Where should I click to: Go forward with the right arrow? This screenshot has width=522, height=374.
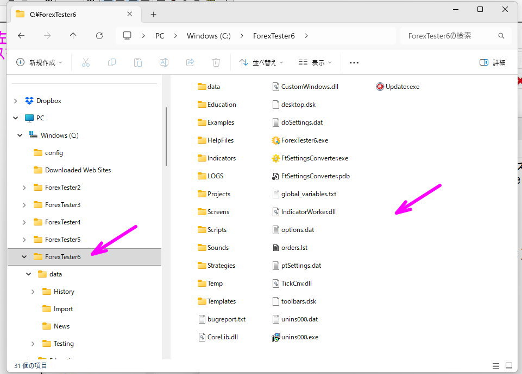(47, 36)
